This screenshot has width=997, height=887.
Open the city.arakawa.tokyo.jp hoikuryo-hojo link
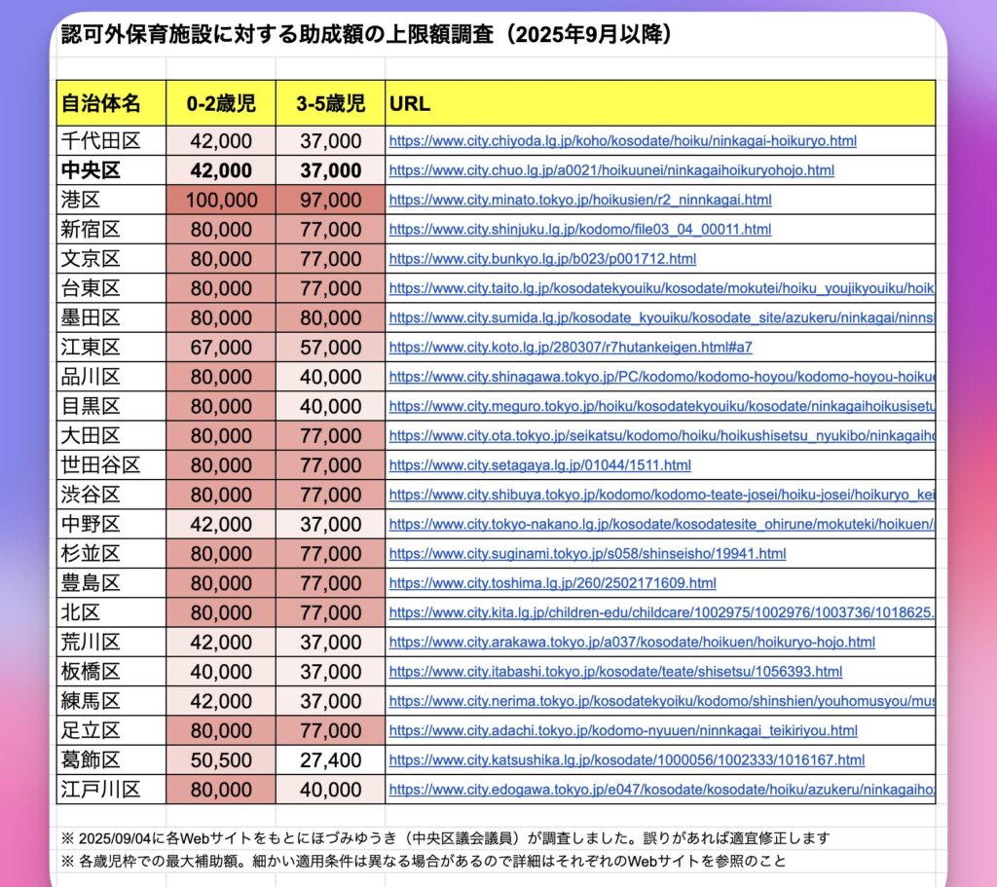click(x=632, y=642)
